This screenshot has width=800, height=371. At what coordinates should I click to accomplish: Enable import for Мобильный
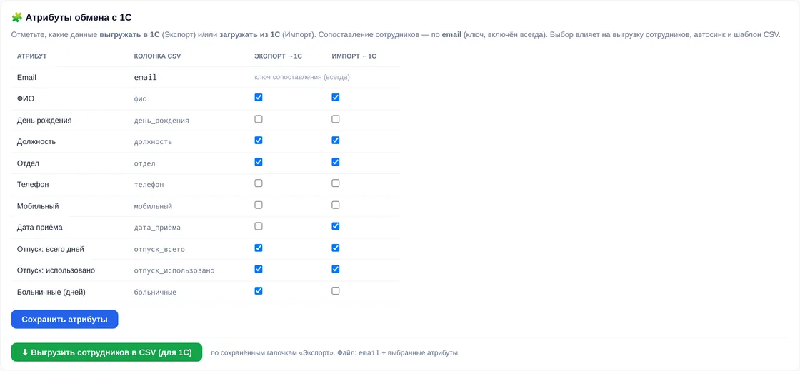point(335,205)
